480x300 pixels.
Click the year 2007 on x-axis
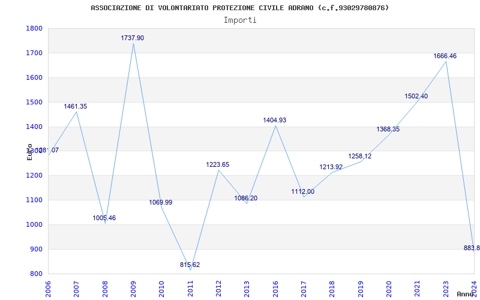[x=77, y=288]
